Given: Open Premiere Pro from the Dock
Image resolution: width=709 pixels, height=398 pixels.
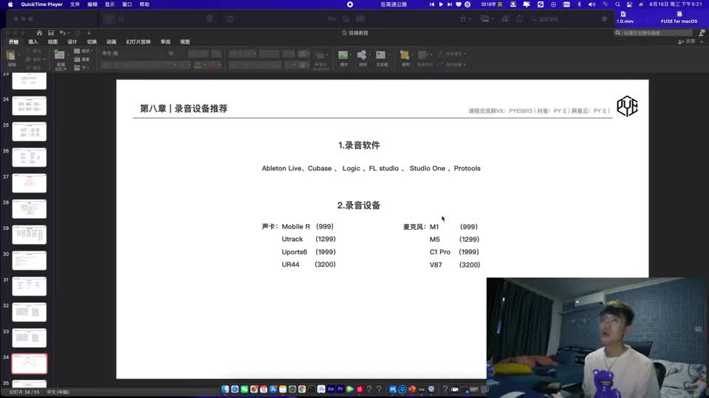Looking at the screenshot, I should pyautogui.click(x=340, y=389).
